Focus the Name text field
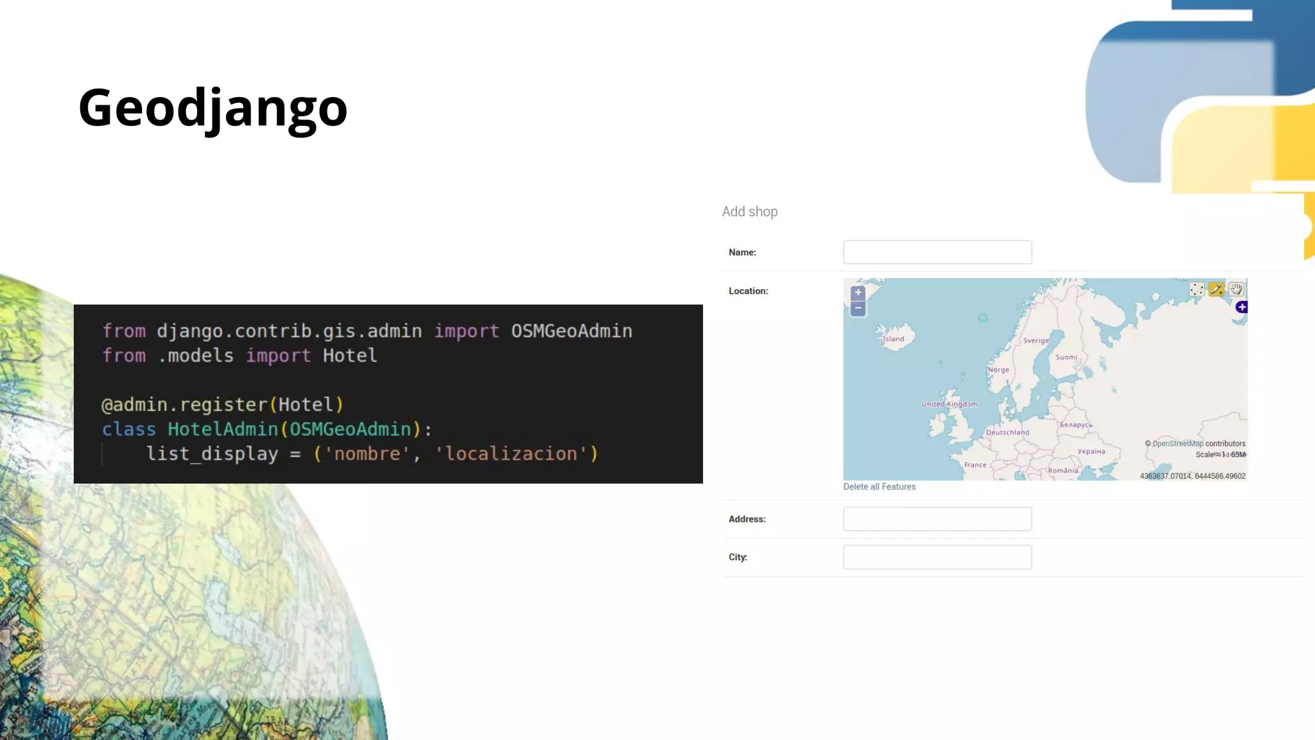The image size is (1315, 740). pos(937,252)
